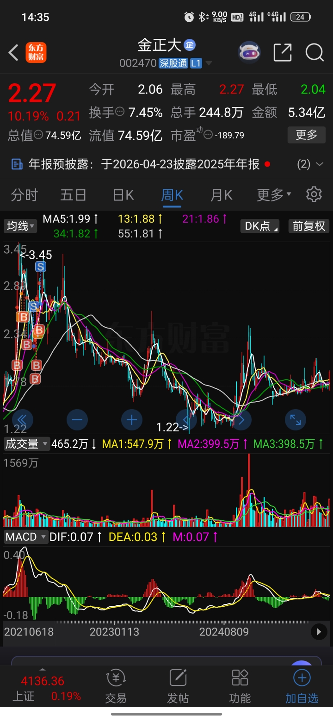The image size is (333, 722).
Task: Switch to the 日K tab
Action: [x=123, y=195]
